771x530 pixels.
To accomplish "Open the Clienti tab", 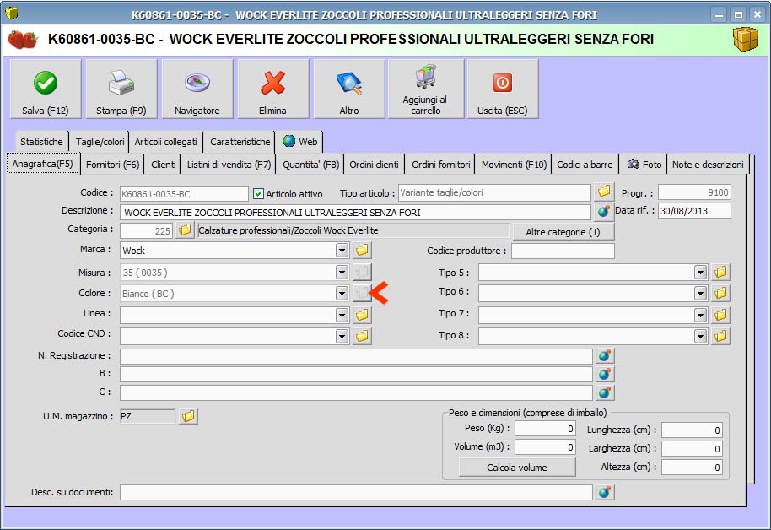I will 164,165.
